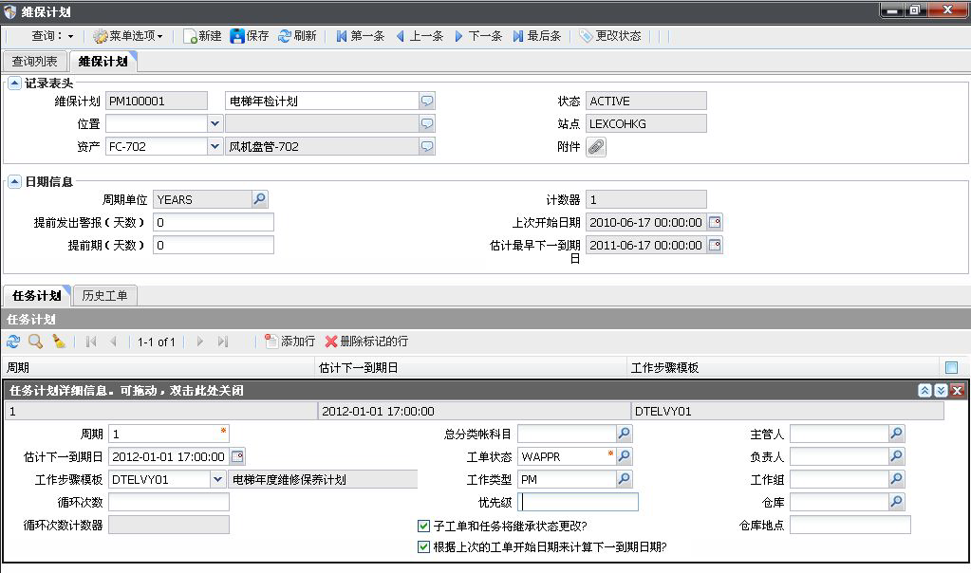Switch to the 历史工单 tab
971x573 pixels.
tap(104, 296)
